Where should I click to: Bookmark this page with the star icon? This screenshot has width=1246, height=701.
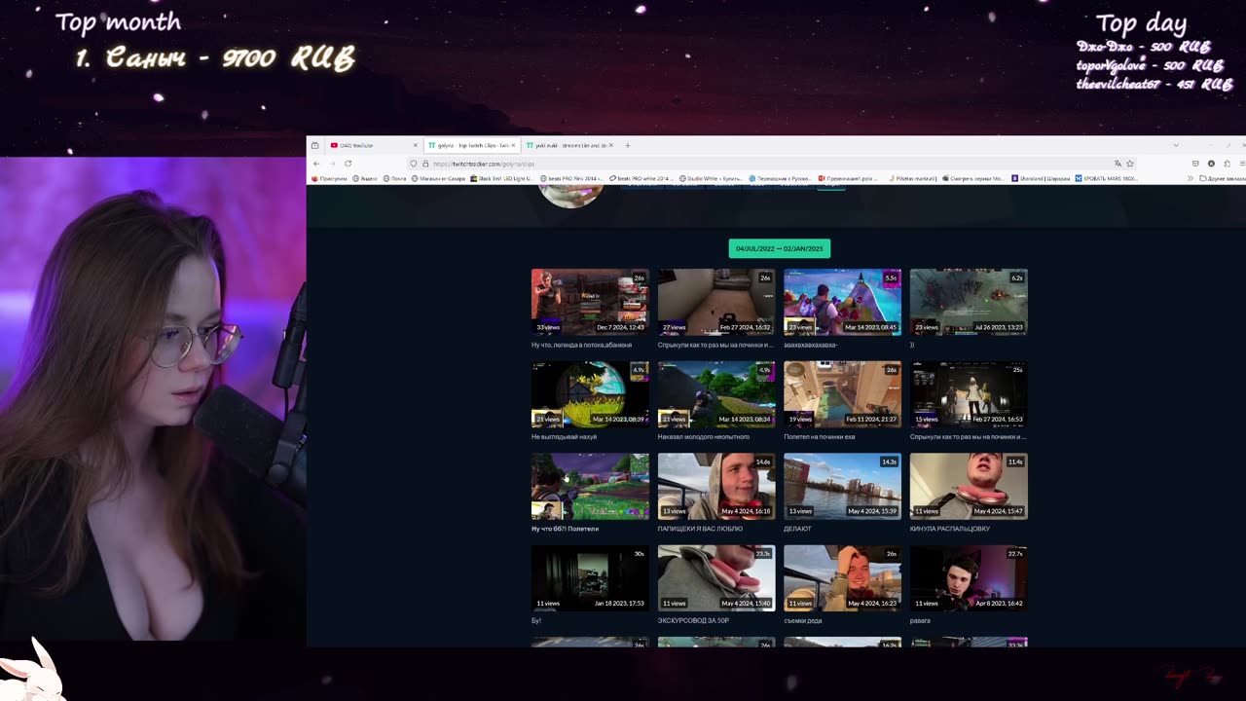pyautogui.click(x=1130, y=164)
